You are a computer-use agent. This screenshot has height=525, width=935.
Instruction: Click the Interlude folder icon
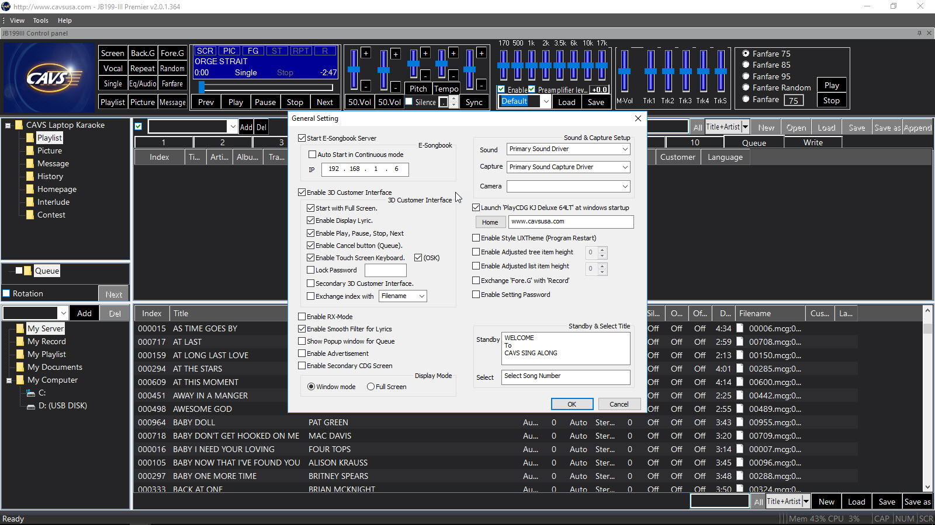click(x=30, y=202)
